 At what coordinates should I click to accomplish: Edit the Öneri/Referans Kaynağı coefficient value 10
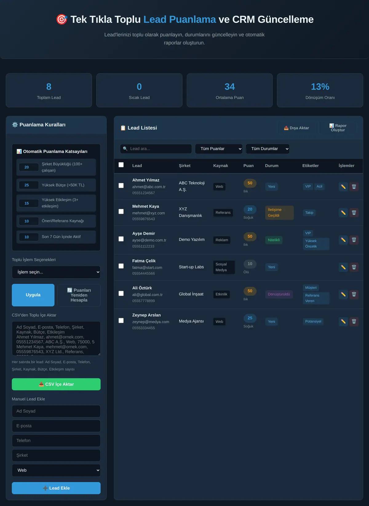click(29, 221)
